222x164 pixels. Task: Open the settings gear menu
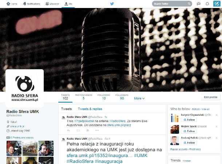pyautogui.click(x=207, y=4)
